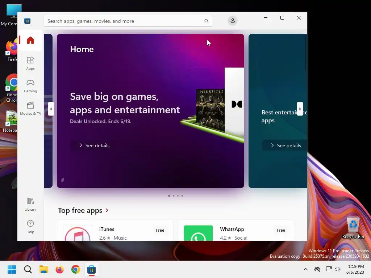Go to the Gaming section
The height and width of the screenshot is (278, 371).
coord(30,86)
